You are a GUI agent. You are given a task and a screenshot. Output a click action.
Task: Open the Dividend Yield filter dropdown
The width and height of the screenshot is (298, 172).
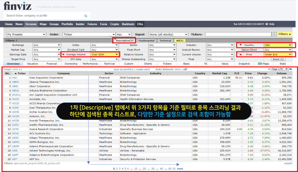105,50
